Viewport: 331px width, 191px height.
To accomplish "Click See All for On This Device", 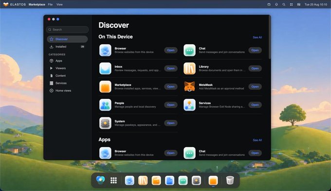I will (257, 38).
